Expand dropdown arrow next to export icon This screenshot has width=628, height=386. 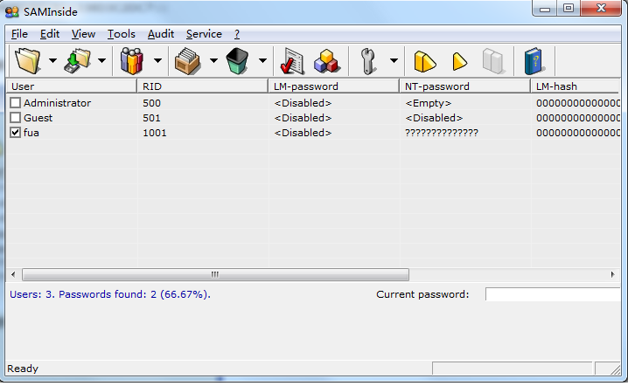tap(102, 61)
